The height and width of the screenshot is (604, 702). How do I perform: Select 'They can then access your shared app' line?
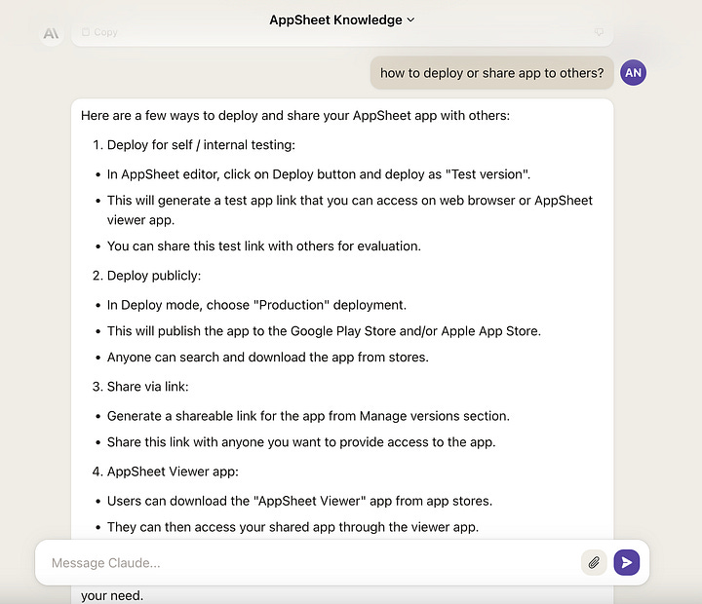pos(292,527)
